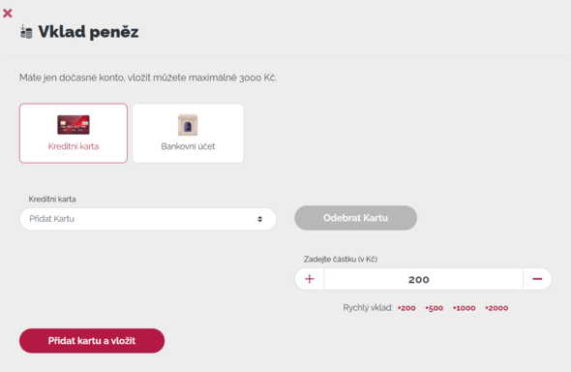Click the Odebrat Kartu button

355,218
